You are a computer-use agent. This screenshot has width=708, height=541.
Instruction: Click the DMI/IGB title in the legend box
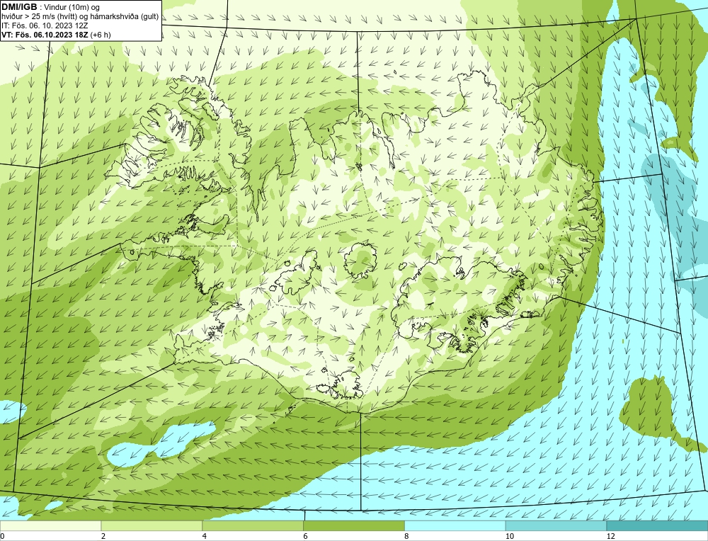pos(19,7)
